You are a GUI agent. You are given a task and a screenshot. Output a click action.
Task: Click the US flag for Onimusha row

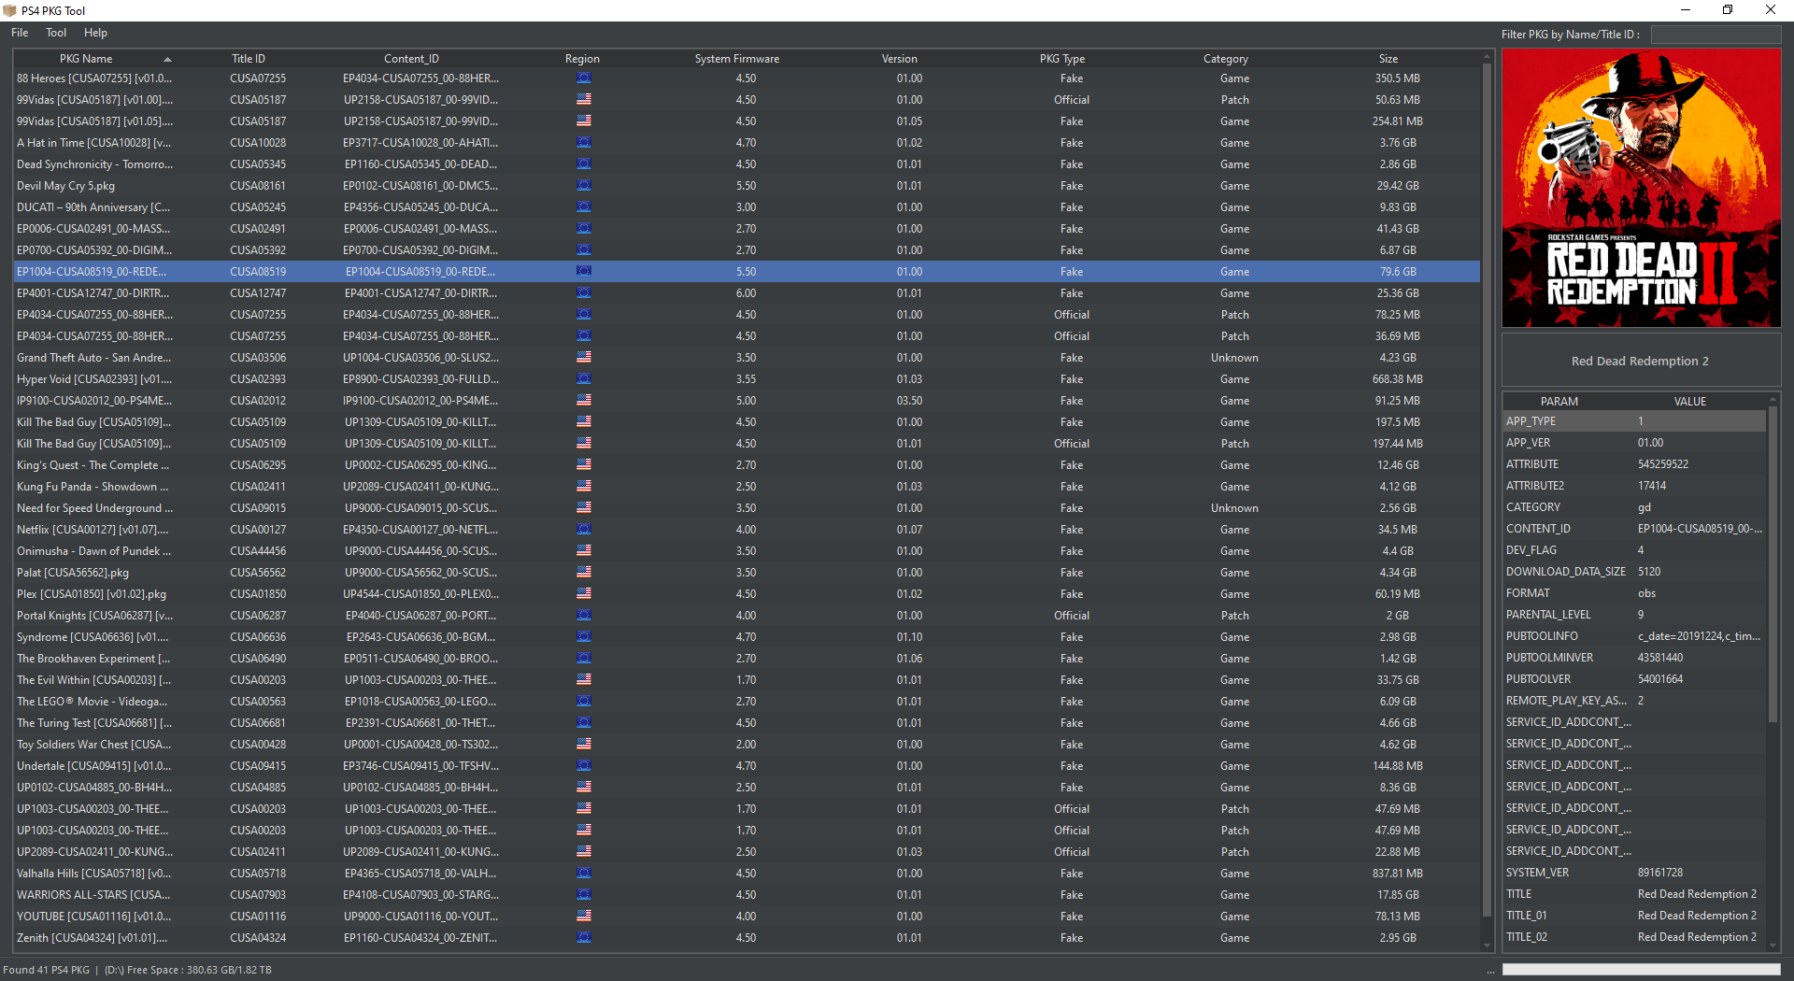click(584, 551)
